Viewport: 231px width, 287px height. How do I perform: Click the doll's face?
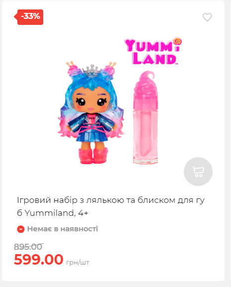pyautogui.click(x=91, y=100)
